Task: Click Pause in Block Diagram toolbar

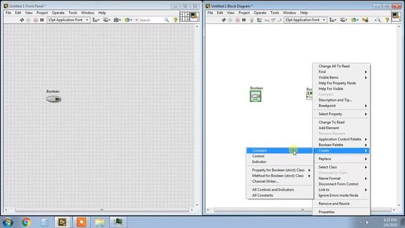Action: tap(244, 20)
